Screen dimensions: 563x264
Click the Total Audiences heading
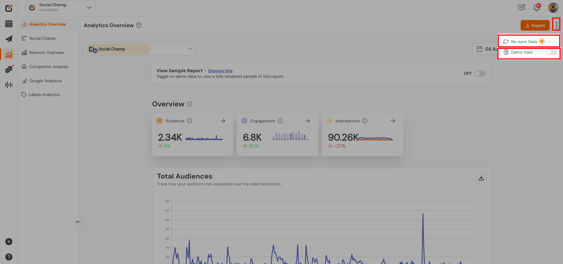pos(184,176)
